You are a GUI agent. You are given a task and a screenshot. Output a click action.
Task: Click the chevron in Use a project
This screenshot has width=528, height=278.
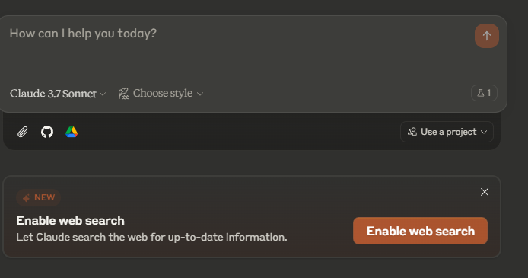click(484, 132)
